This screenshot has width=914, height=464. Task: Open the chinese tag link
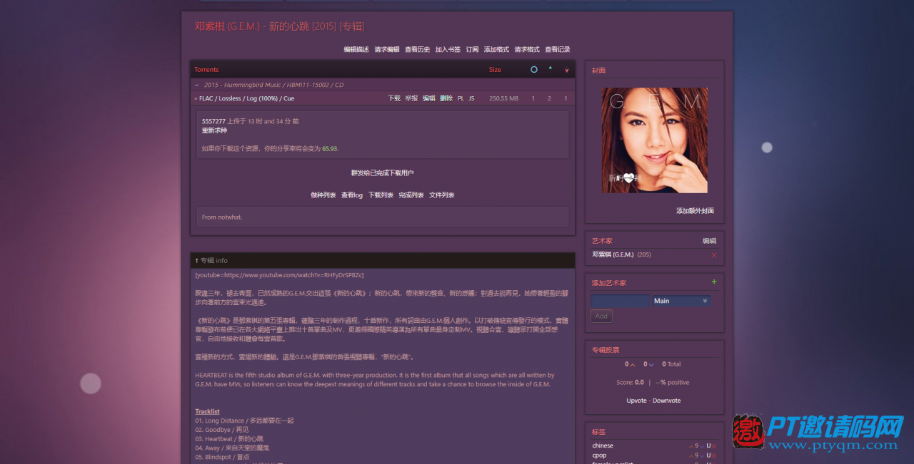pos(603,446)
